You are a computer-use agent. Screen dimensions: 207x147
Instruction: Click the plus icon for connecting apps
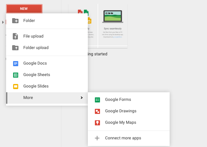(97, 138)
